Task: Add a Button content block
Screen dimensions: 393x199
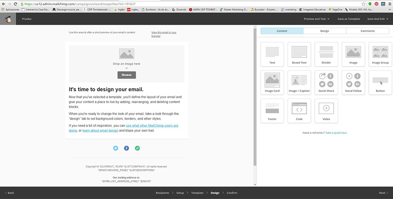Action: coord(380,82)
